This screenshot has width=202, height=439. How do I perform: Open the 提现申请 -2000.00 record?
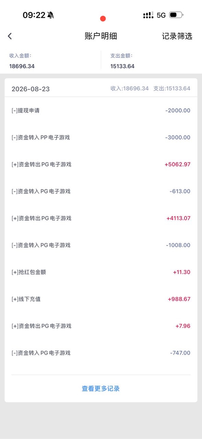(x=101, y=110)
